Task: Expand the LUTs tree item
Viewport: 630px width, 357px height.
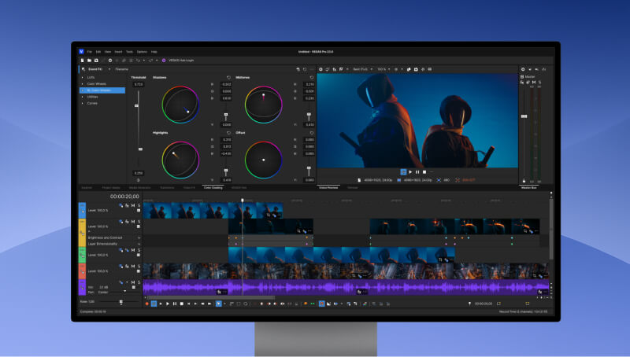Action: 83,77
